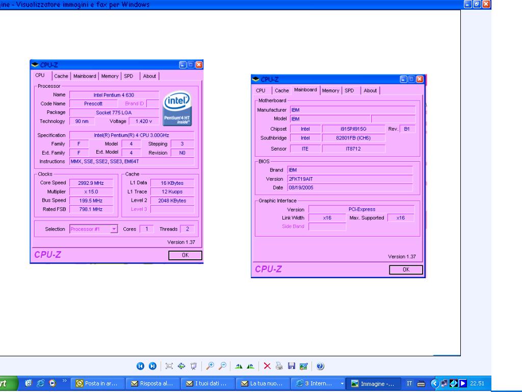This screenshot has width=522, height=392.
Task: Click the first Quick Launch icon
Action: click(x=29, y=383)
